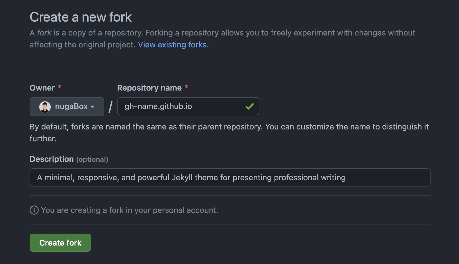The image size is (459, 264).
Task: Click the Owner field label
Action: click(x=42, y=88)
